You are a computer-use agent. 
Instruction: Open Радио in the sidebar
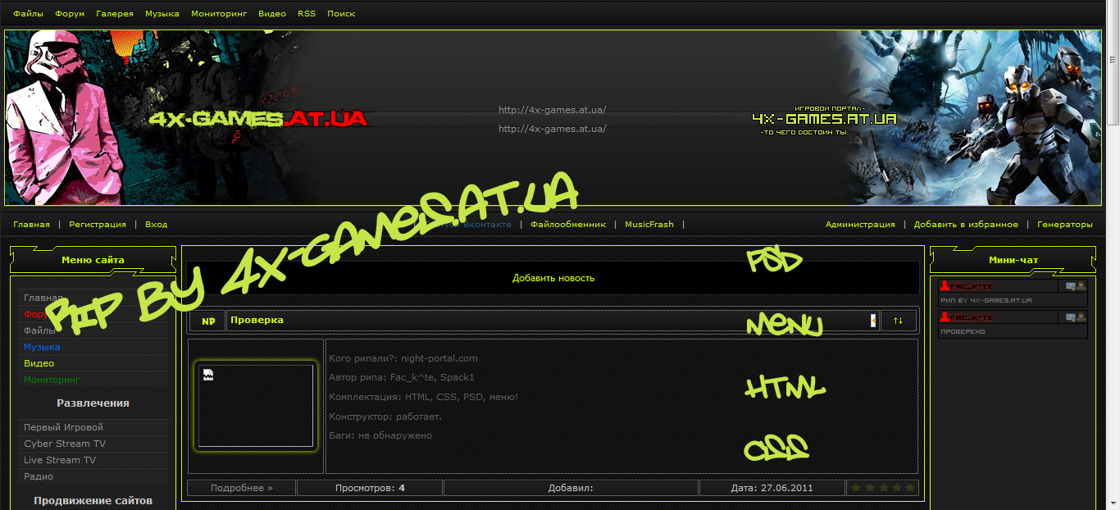(x=39, y=476)
